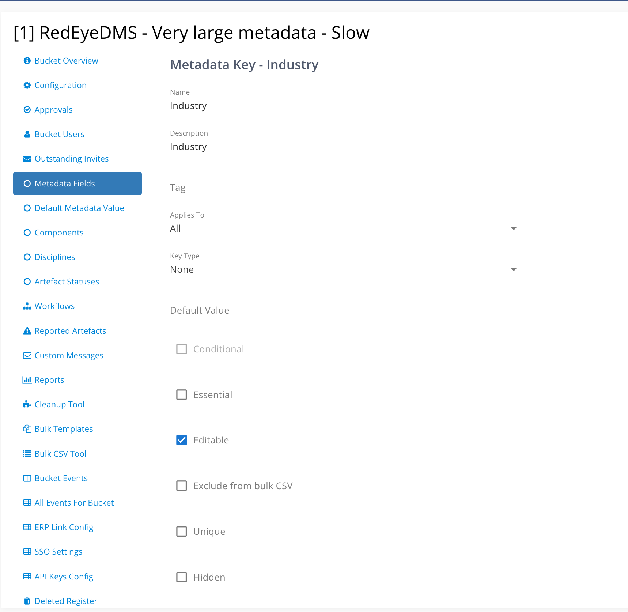Click the Bulk CSV Tool list icon

coord(27,454)
